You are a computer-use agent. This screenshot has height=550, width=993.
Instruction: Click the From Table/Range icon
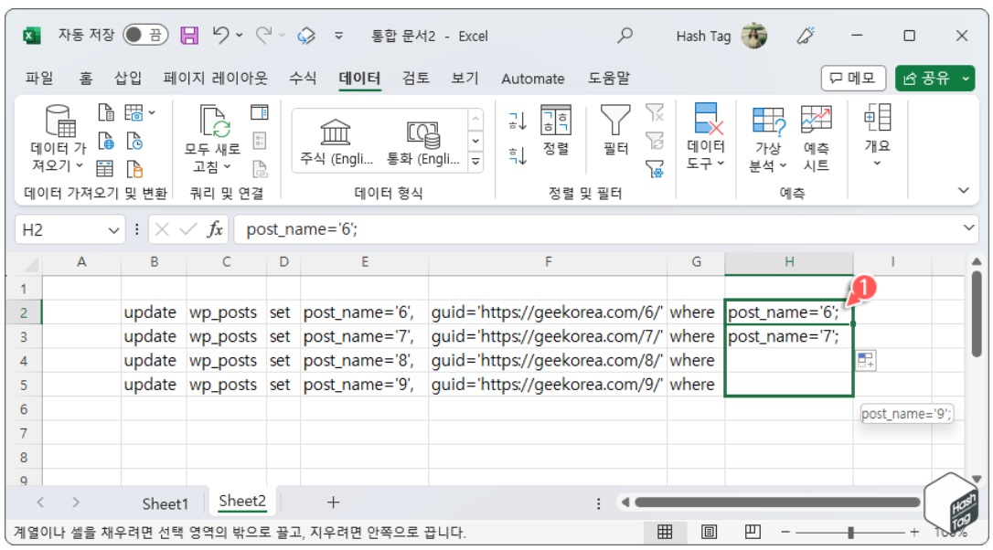[x=104, y=169]
